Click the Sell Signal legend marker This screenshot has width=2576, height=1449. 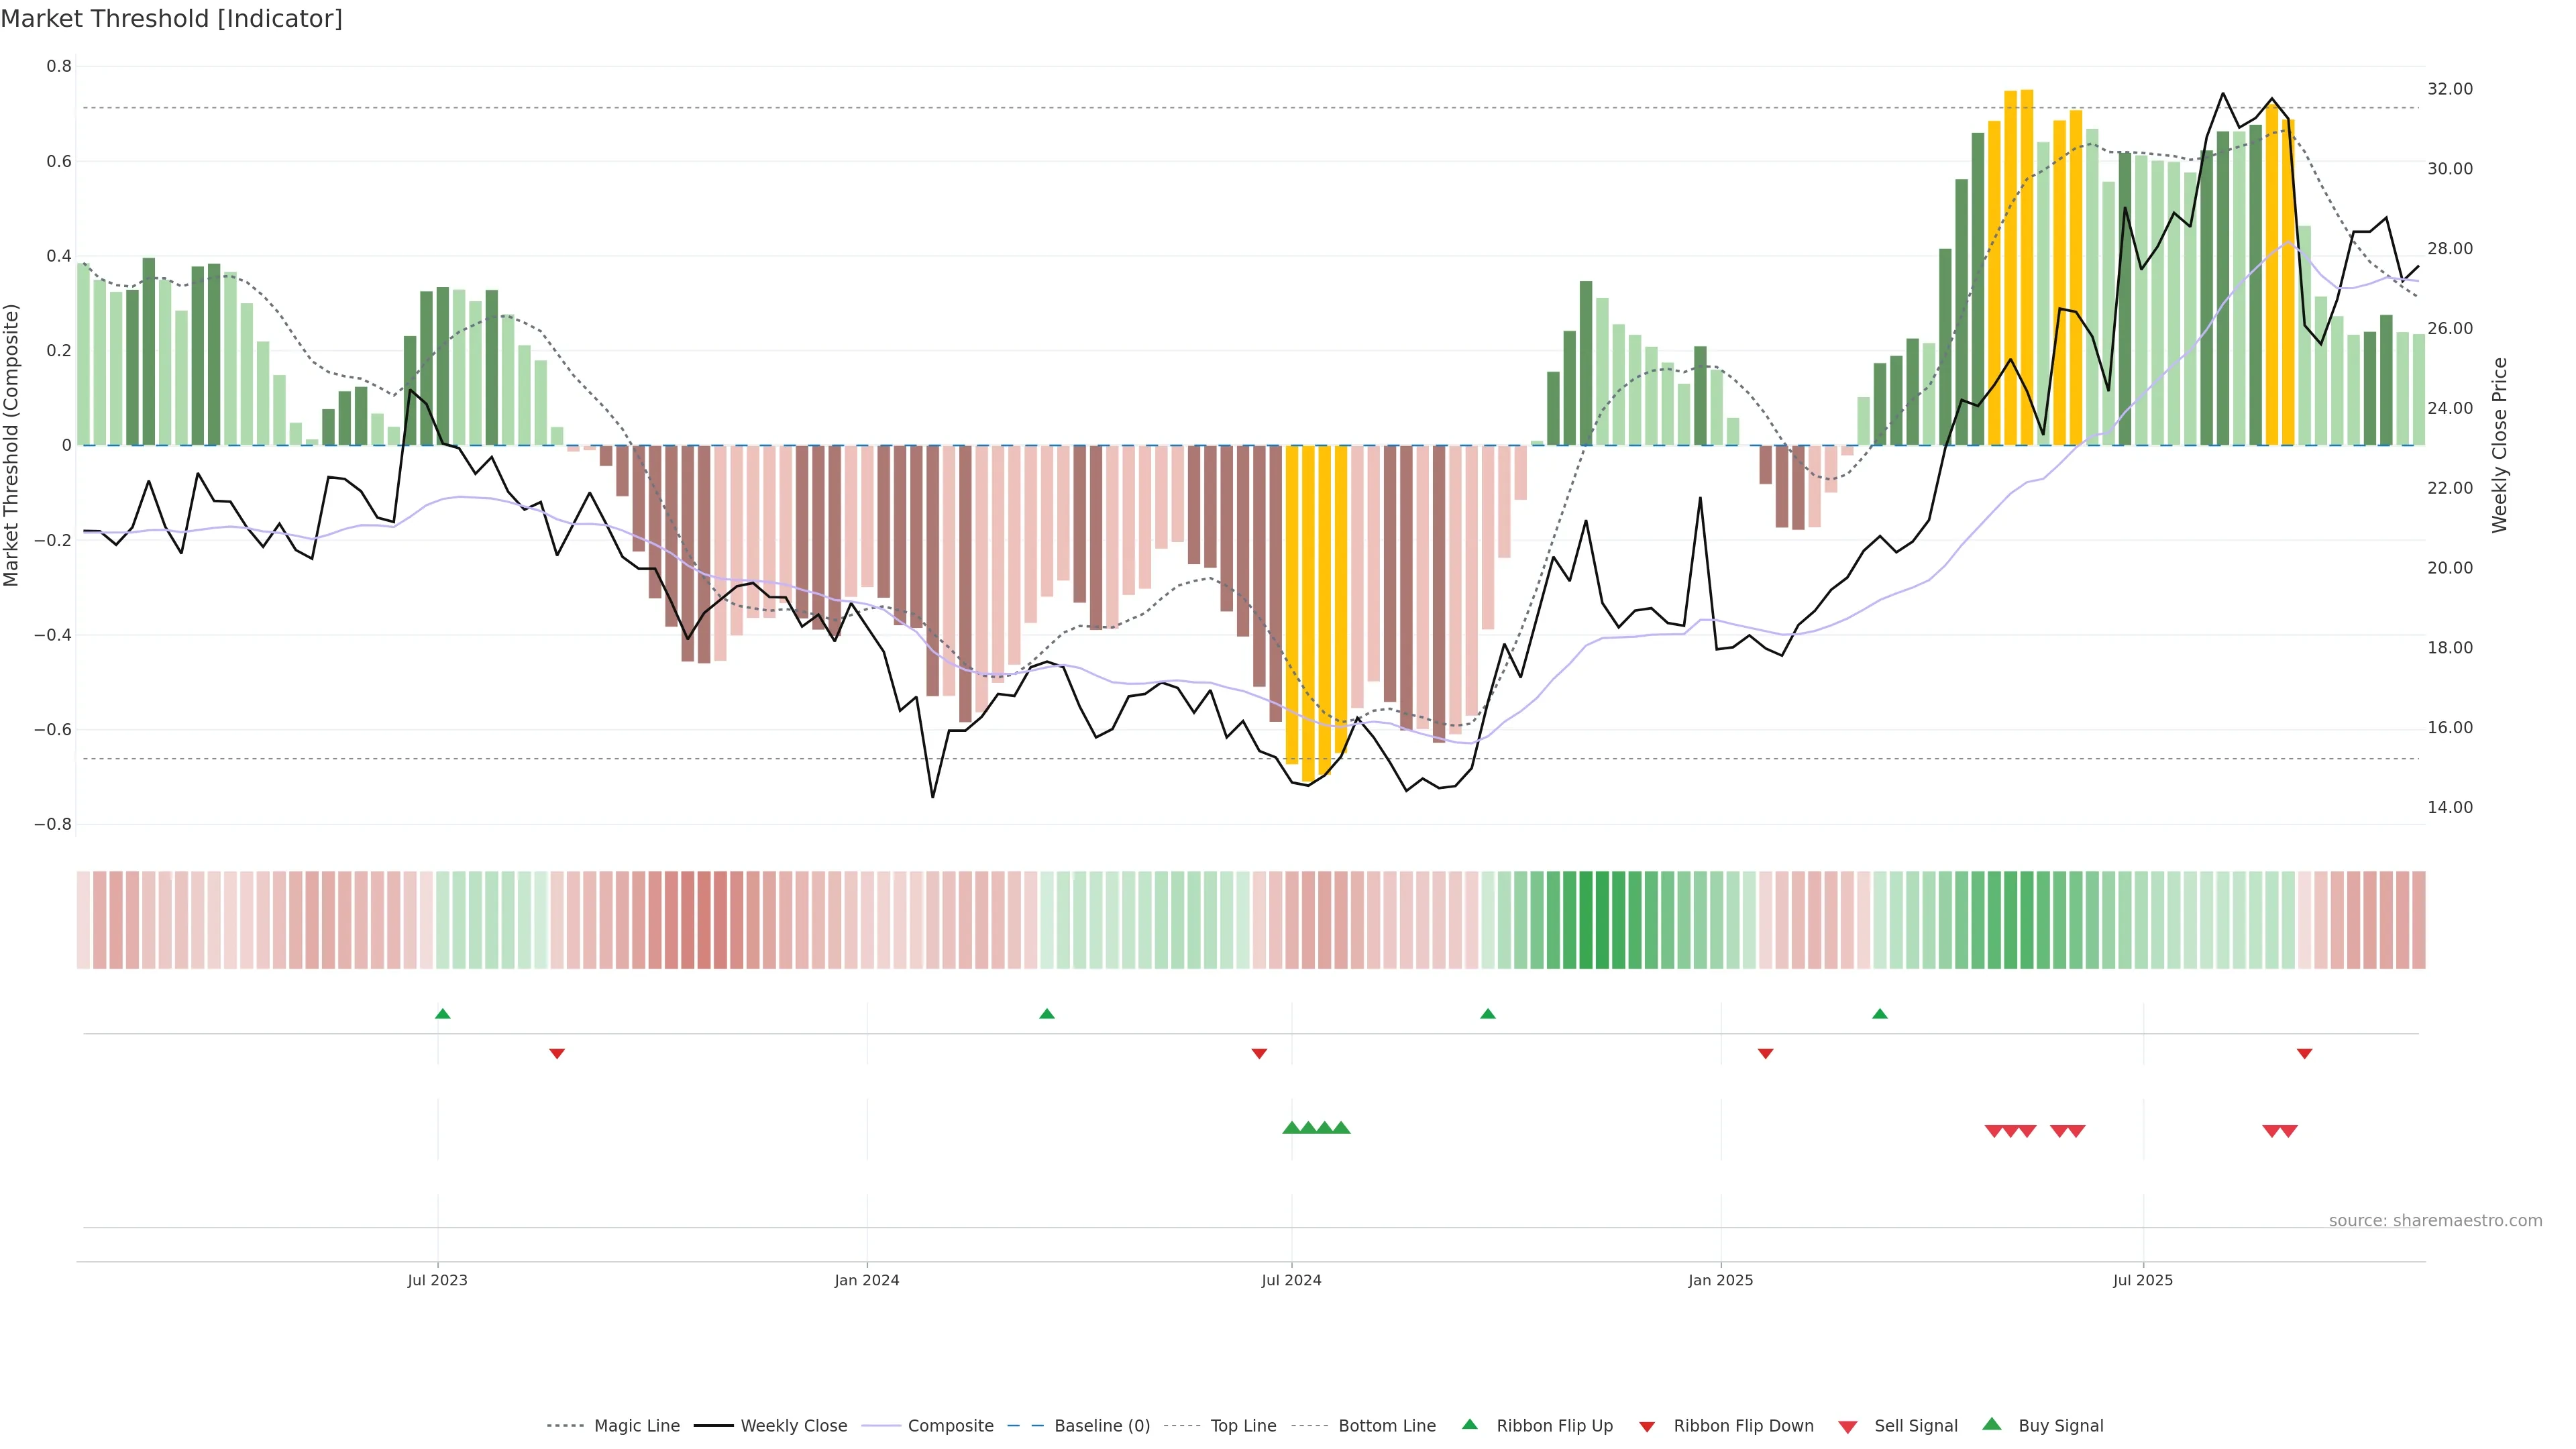[1848, 1427]
